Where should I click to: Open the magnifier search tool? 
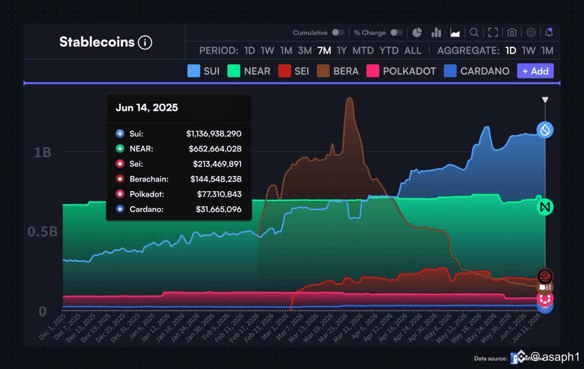[x=474, y=33]
